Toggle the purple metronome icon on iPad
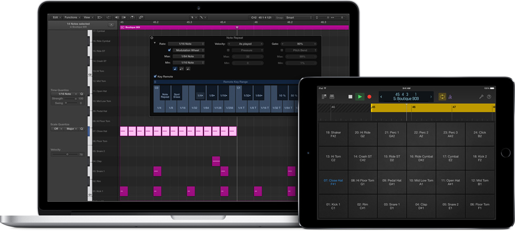The height and width of the screenshot is (232, 515). (450, 97)
